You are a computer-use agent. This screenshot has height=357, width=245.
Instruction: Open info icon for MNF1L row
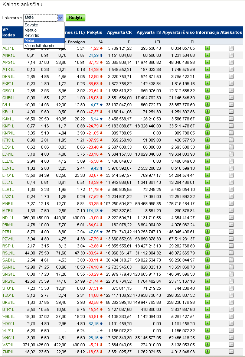coord(207,203)
